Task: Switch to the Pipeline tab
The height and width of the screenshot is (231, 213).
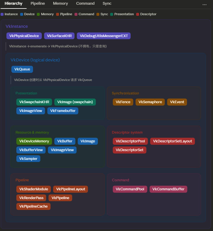Action: point(38,4)
